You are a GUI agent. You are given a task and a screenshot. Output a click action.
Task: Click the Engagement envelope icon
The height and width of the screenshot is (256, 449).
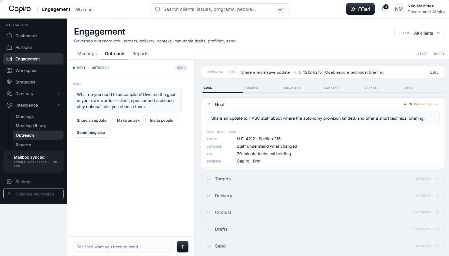point(9,59)
